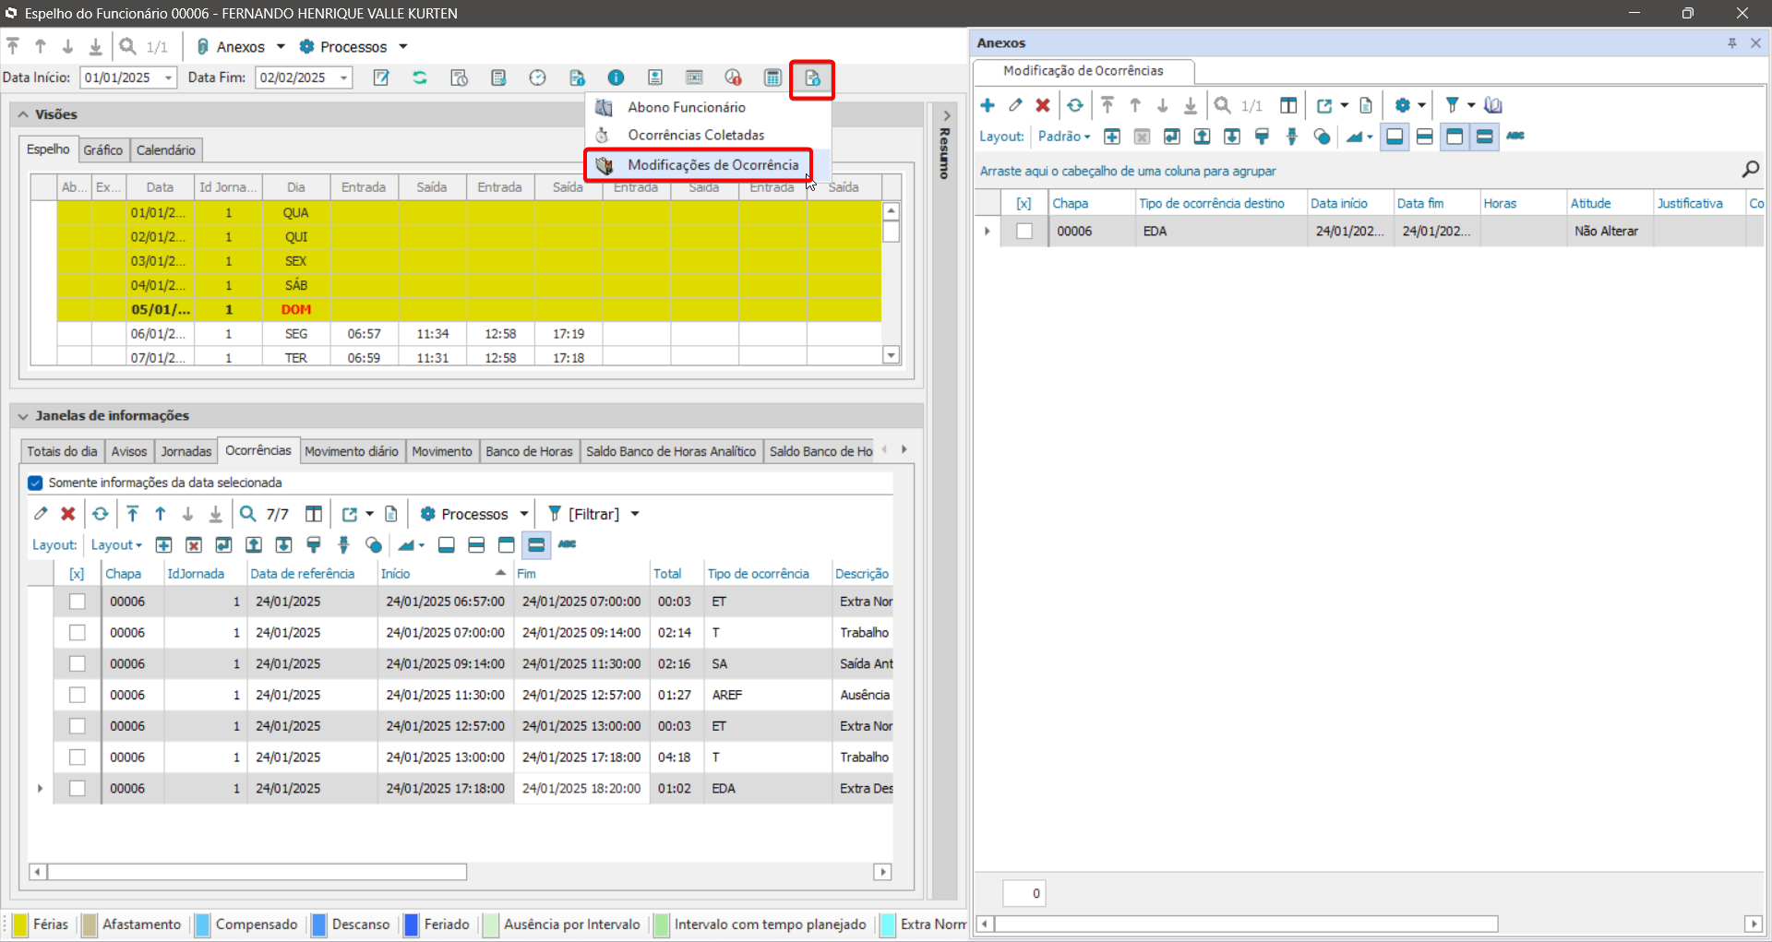Open the Banco de Horas tab

coord(529,451)
